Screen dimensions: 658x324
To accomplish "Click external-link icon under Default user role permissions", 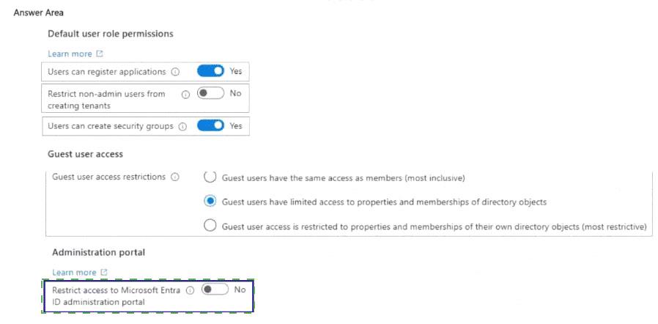I will point(100,54).
